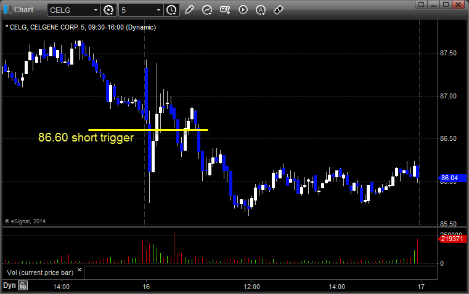Screen dimensions: 469x294
Task: Click the blue Chart window icon
Action: (8, 9)
